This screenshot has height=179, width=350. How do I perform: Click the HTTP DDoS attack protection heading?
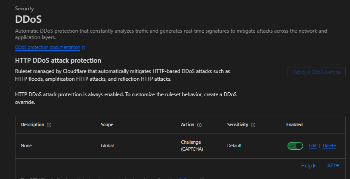point(58,61)
